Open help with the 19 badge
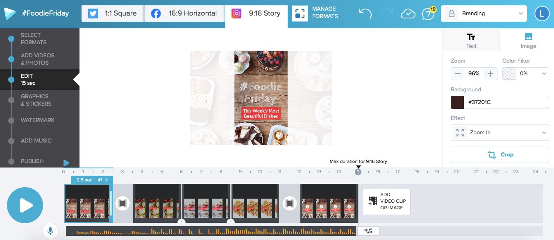 428,14
